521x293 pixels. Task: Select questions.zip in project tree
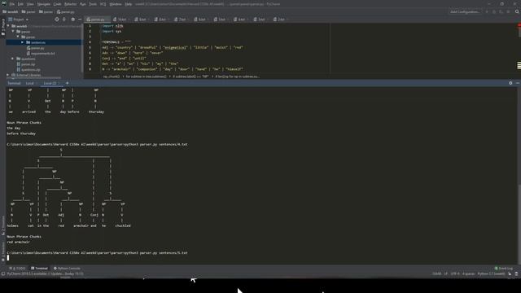click(x=28, y=69)
